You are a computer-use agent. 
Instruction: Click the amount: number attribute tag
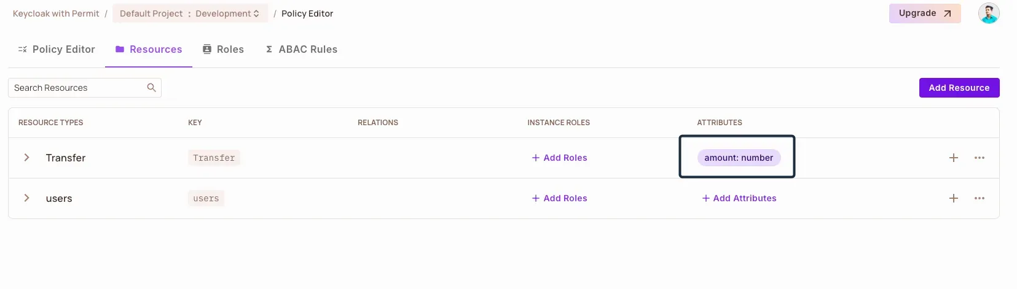739,158
